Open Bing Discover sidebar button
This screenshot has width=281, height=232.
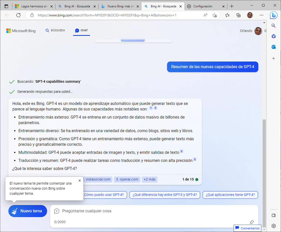(274, 15)
